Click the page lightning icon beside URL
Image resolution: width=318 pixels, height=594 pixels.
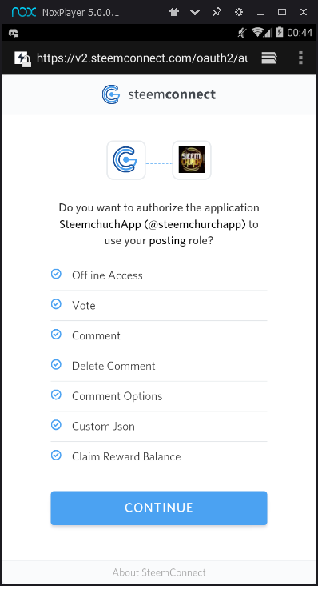coord(22,59)
